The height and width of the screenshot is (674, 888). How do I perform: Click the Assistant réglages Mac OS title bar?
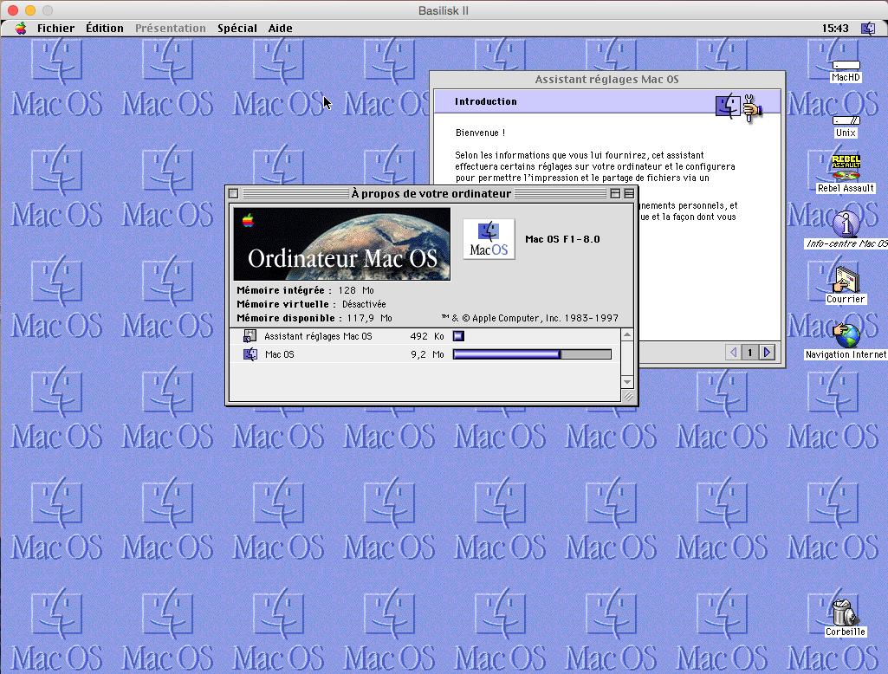(607, 80)
